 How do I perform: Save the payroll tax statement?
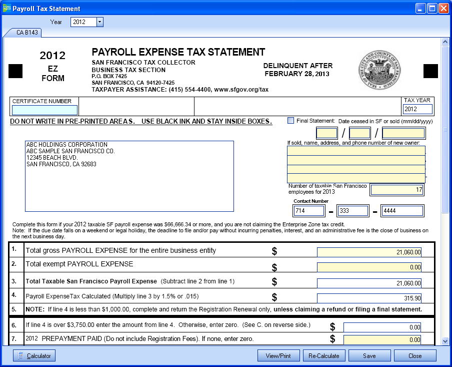pyautogui.click(x=369, y=355)
